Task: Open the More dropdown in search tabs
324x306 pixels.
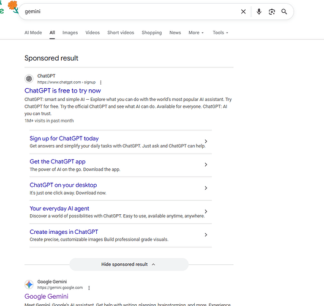Action: click(196, 32)
